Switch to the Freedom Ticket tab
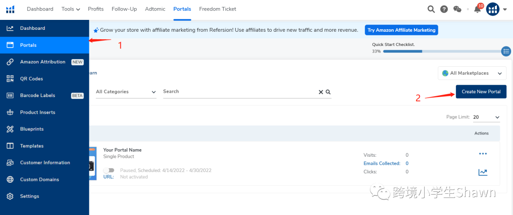513x215 pixels. tap(218, 9)
